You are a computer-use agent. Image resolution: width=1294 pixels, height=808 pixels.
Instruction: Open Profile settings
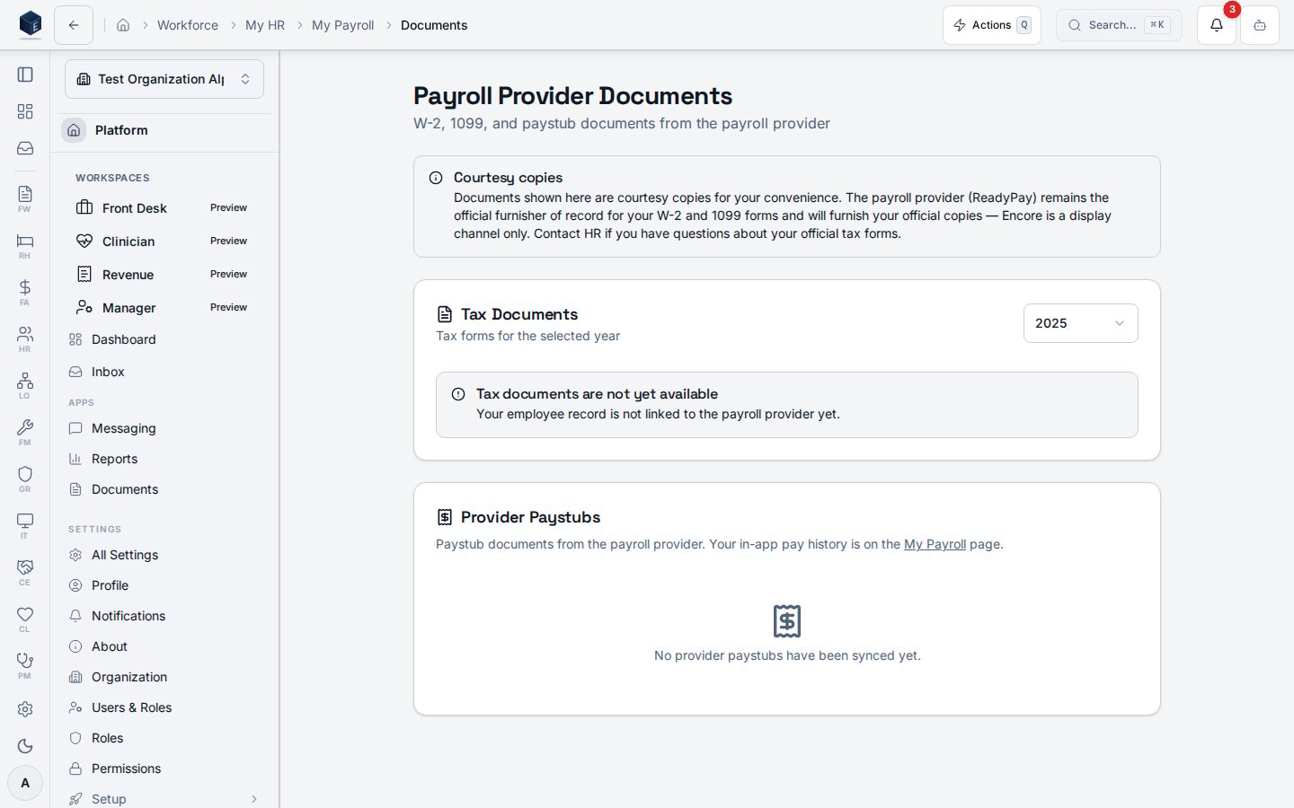click(x=164, y=585)
